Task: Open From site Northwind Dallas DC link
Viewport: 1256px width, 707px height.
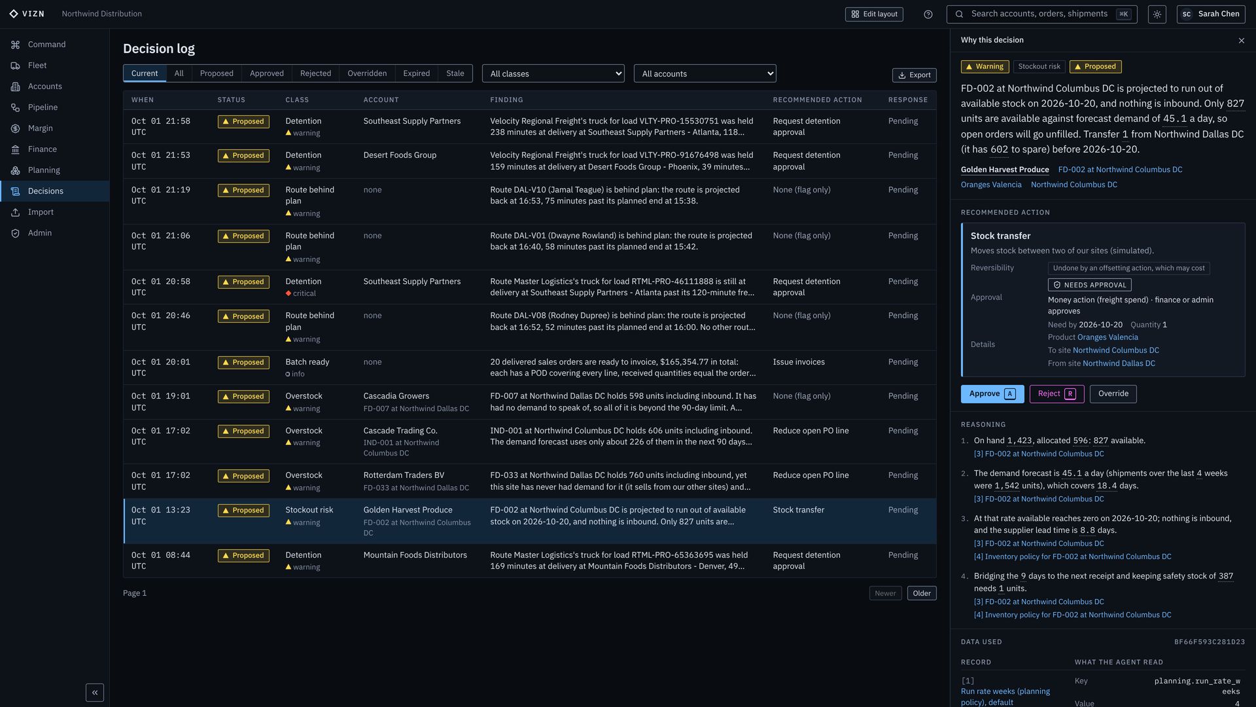Action: (x=1119, y=363)
